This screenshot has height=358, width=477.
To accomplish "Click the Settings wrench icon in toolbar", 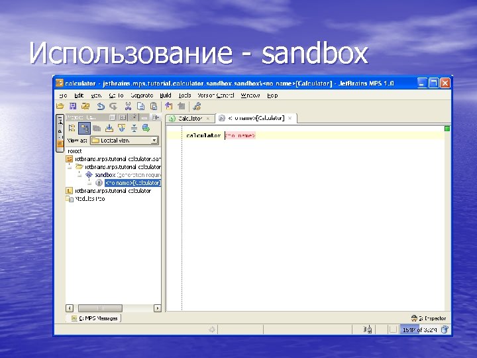I will (x=197, y=106).
